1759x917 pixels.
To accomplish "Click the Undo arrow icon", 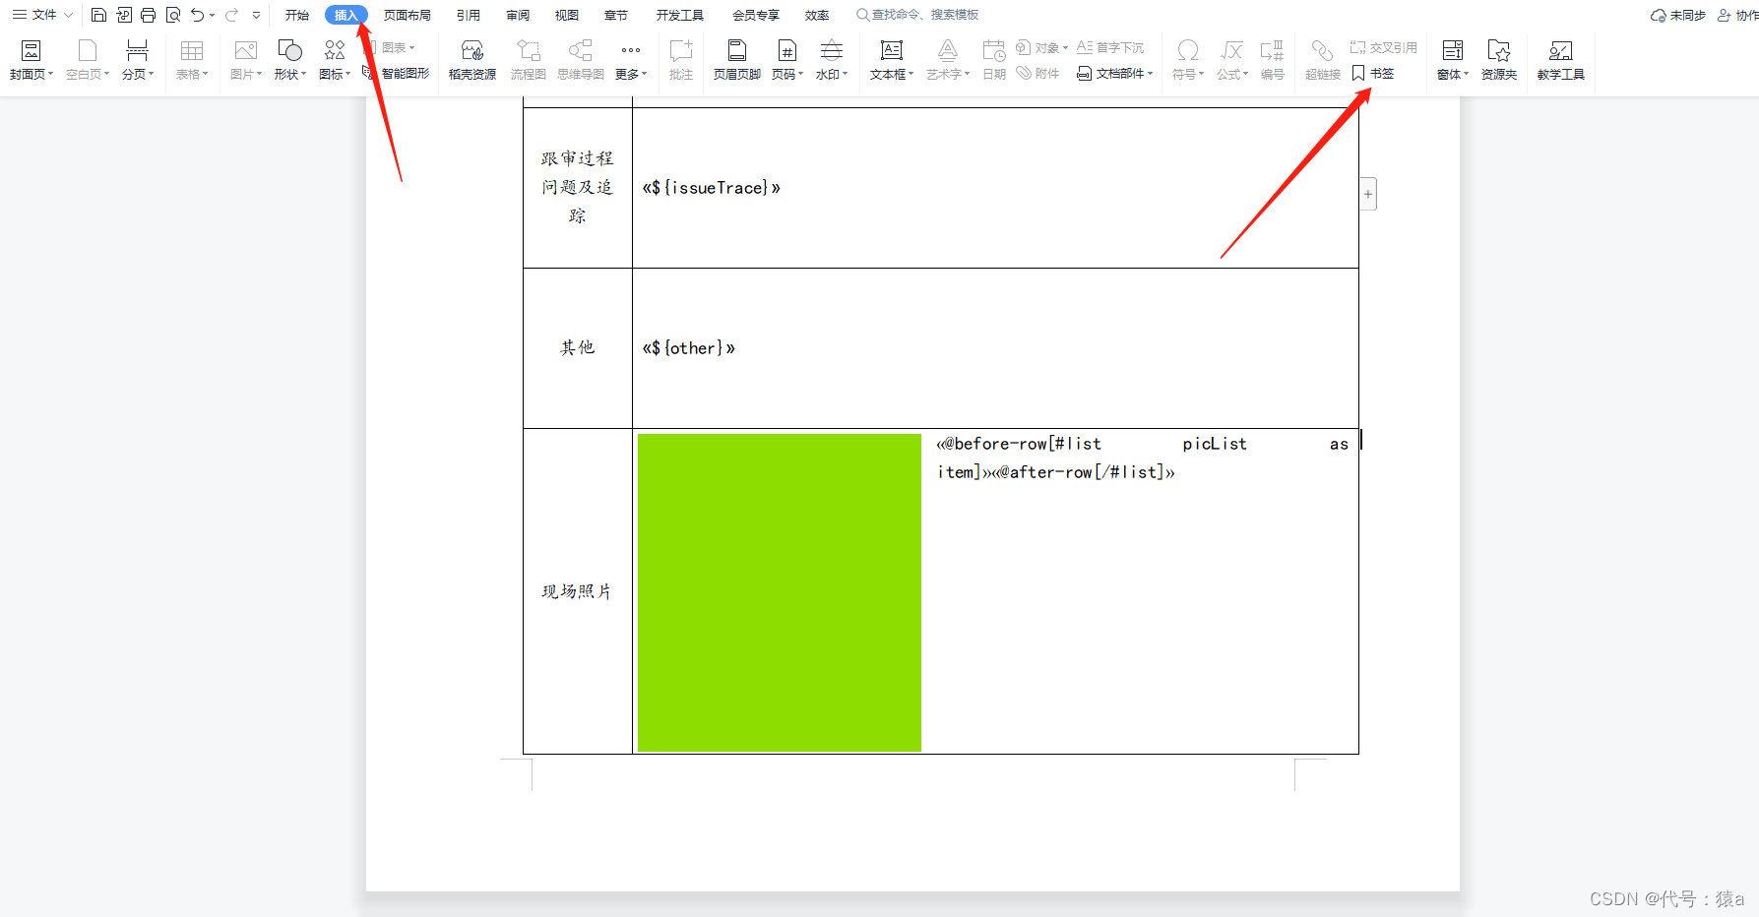I will tap(198, 15).
